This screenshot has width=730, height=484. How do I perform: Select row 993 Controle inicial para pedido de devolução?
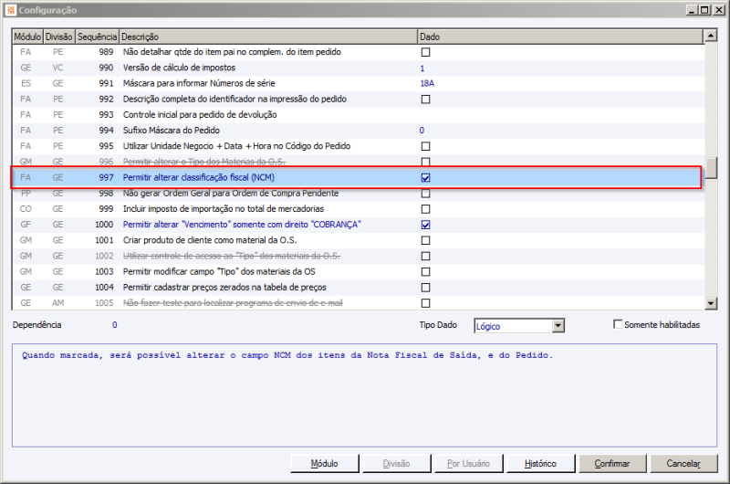[x=357, y=114]
